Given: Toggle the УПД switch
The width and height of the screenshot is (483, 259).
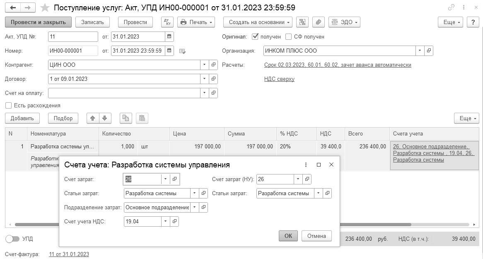Looking at the screenshot, I should tap(12, 239).
